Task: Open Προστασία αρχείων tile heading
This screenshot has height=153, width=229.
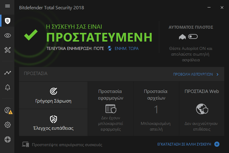Action: 156,95
